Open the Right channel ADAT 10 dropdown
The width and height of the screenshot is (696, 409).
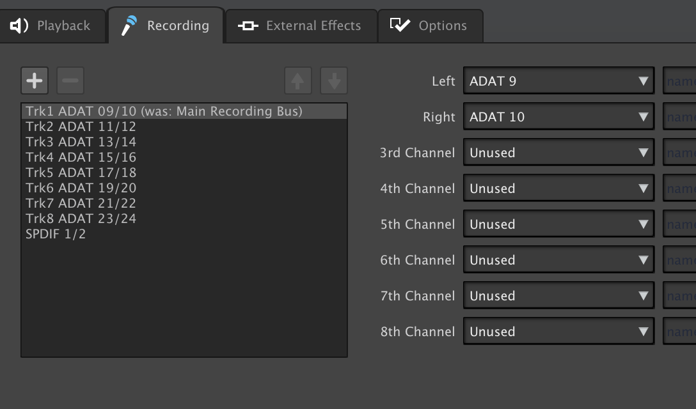[x=558, y=117]
